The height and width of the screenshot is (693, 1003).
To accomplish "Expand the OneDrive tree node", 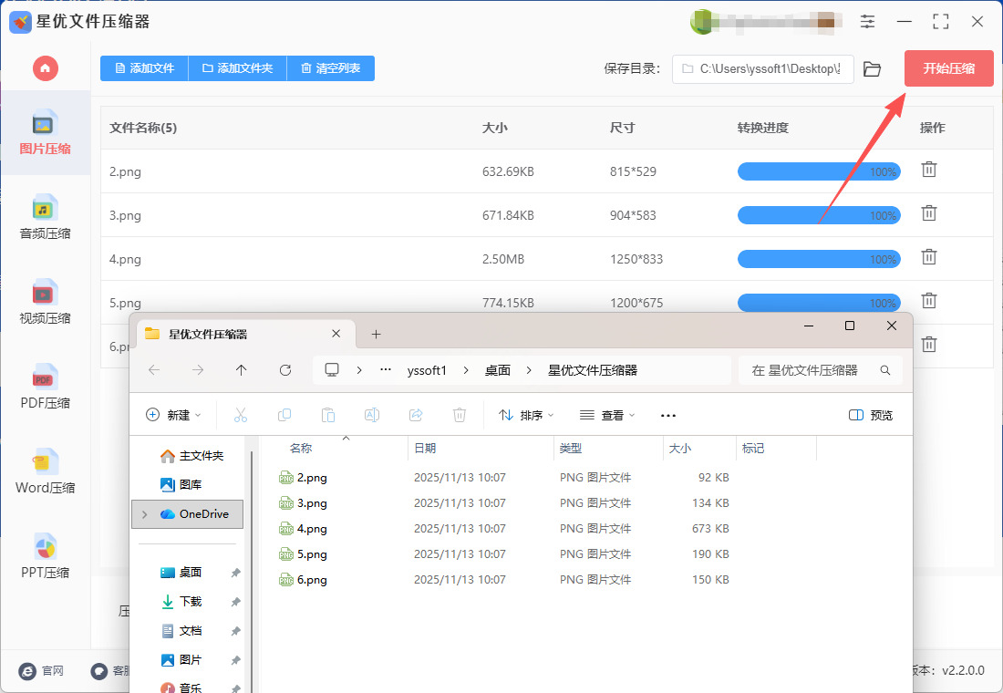I will [x=144, y=514].
